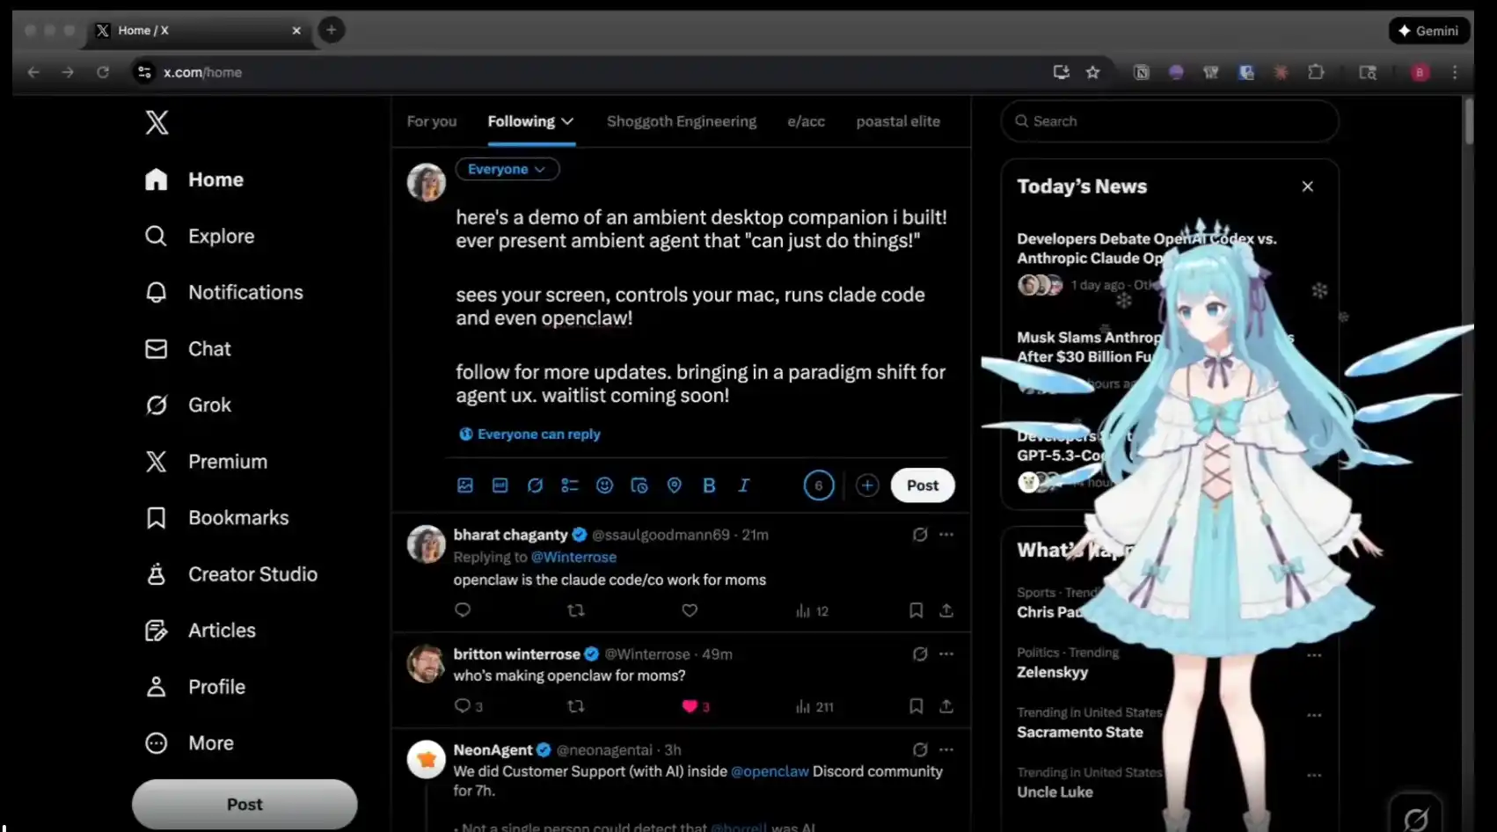Viewport: 1497px width, 832px height.
Task: Focus the Search input field
Action: coord(1170,121)
